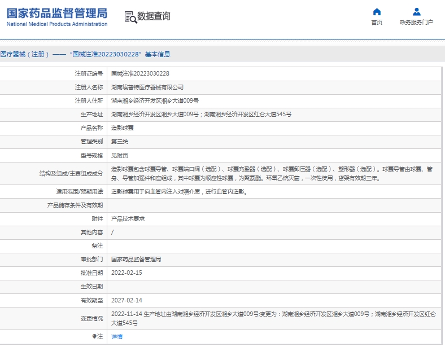The image size is (445, 347).
Task: Click the bullet icon beside 注 label
Action: 94,336
